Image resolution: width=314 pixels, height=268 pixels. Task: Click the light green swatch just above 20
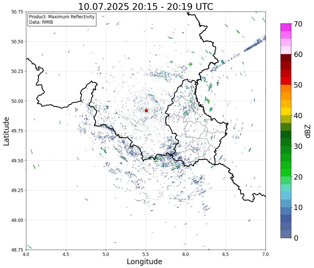tap(286, 180)
